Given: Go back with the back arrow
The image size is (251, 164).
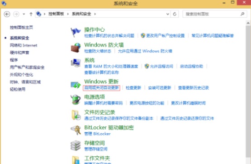Looking at the screenshot, I should [x=7, y=14].
